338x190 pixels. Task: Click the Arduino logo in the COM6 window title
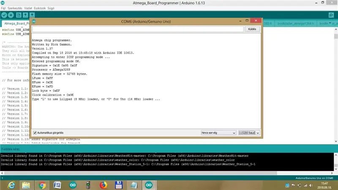(x=34, y=22)
